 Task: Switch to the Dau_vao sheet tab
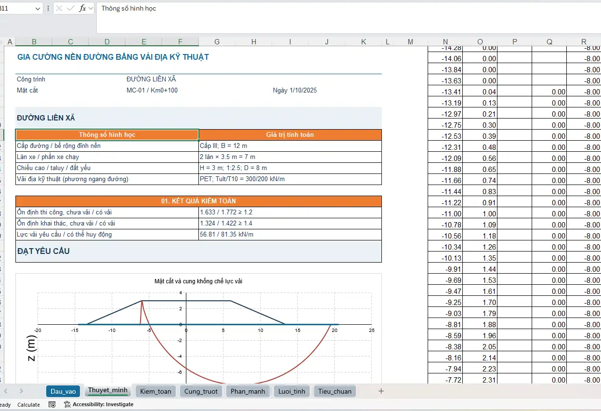[x=63, y=391]
